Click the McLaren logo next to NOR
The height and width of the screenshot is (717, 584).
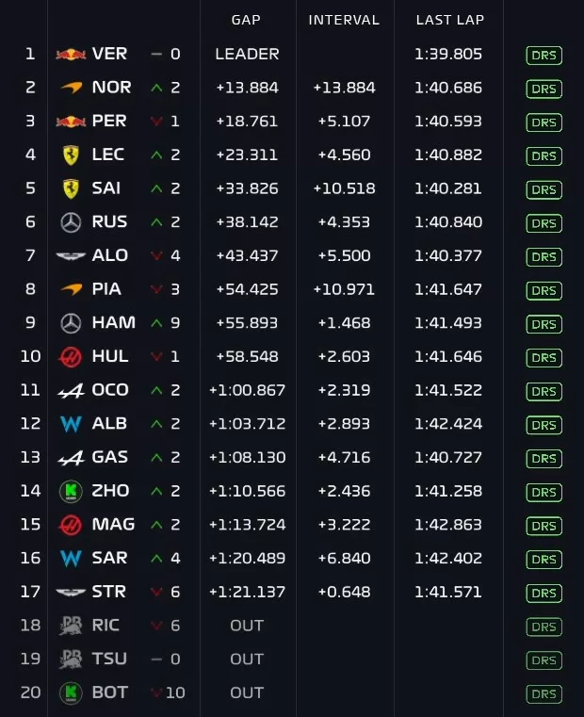pos(71,88)
